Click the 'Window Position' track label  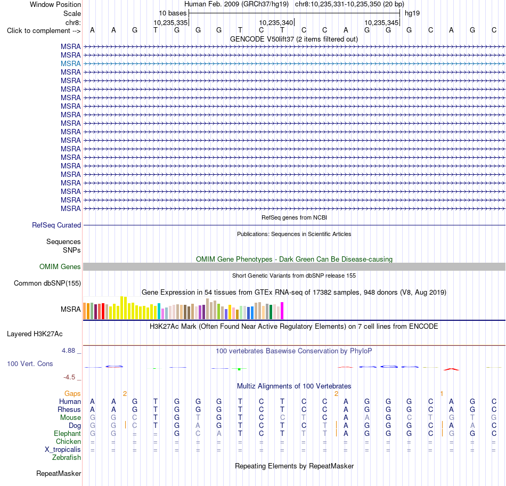(x=55, y=4)
